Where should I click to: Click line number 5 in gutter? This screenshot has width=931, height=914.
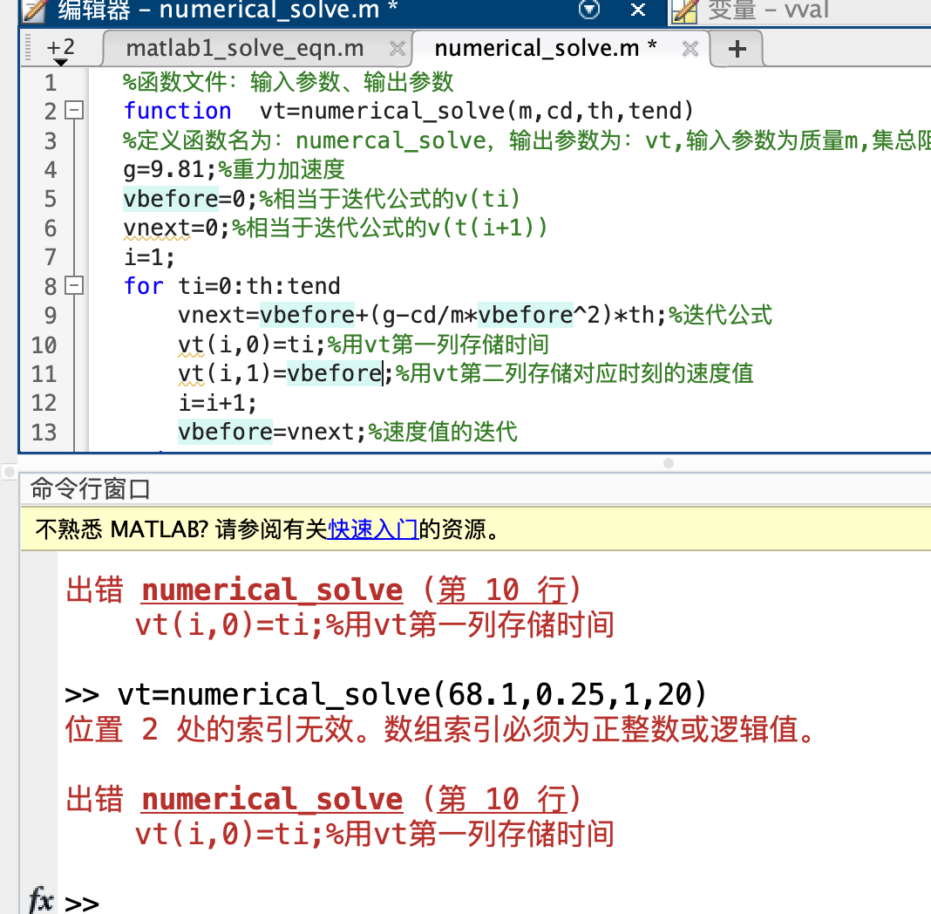51,198
